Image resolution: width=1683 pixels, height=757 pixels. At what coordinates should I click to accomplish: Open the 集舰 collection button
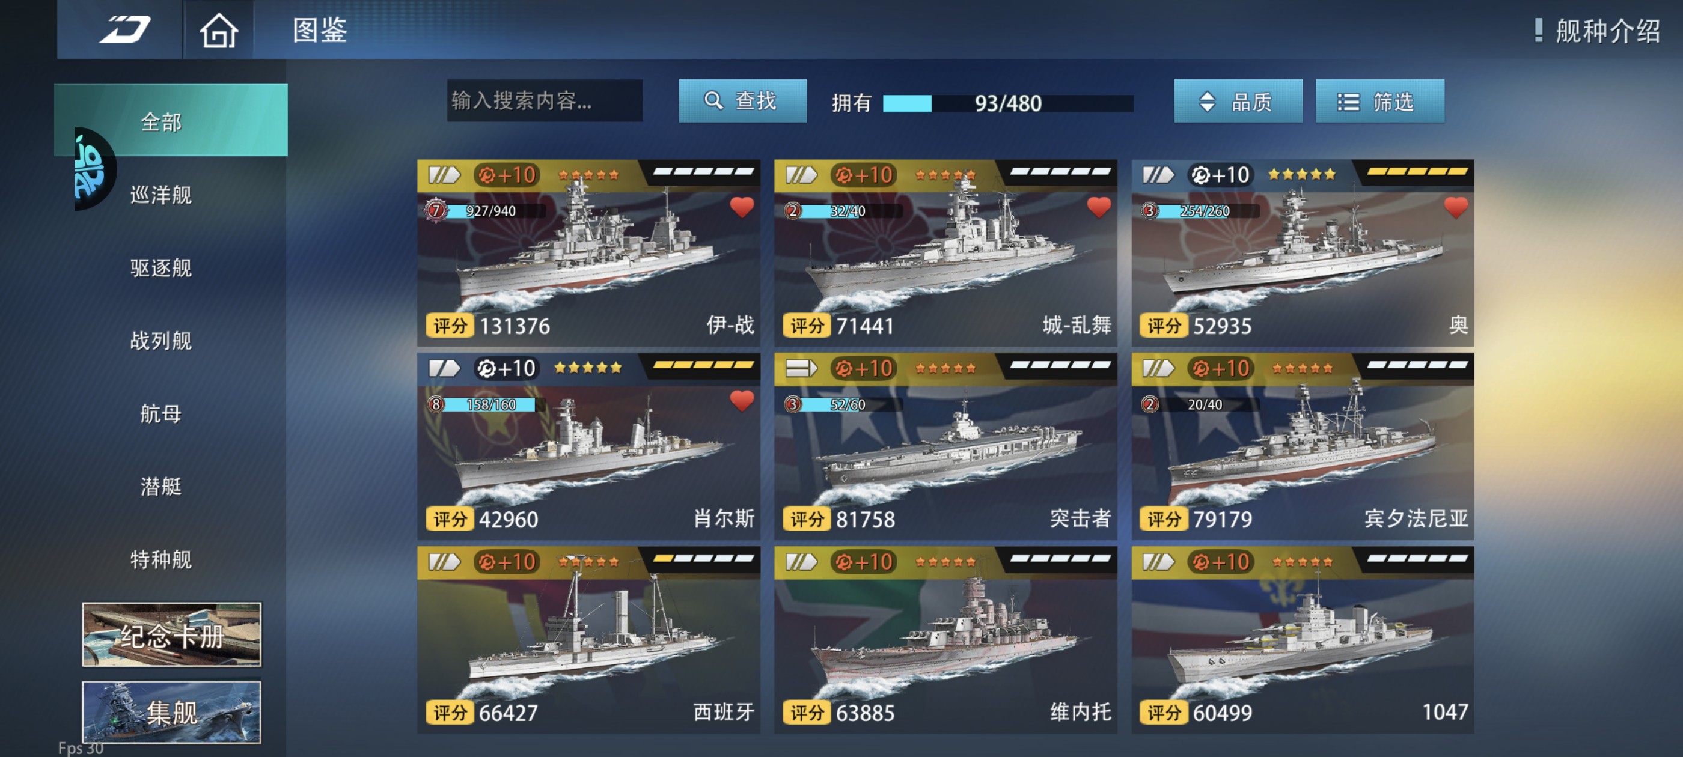pyautogui.click(x=171, y=712)
